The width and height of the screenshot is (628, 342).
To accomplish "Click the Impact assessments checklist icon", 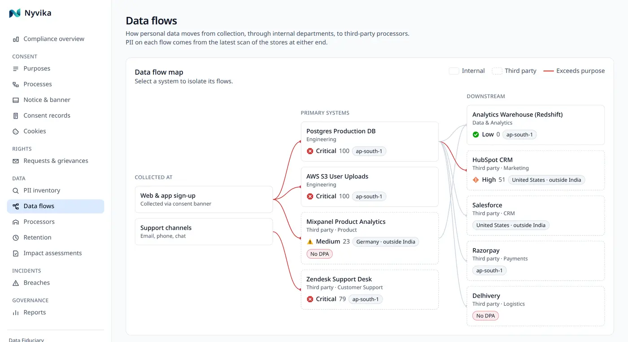I will point(16,253).
